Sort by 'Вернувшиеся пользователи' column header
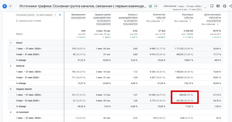This screenshot has height=122, width=232. [x=78, y=16]
